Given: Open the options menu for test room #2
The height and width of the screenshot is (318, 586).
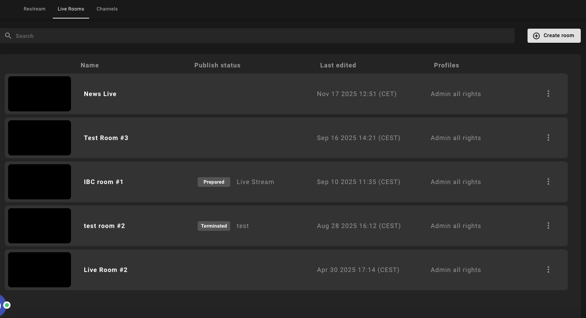Looking at the screenshot, I should coord(548,226).
